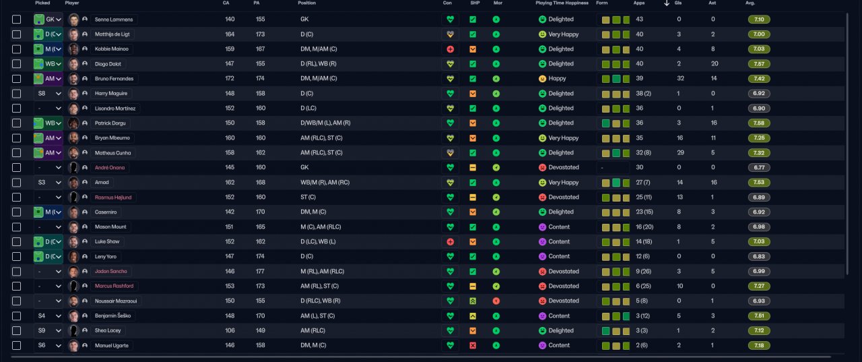
Task: Open the picked dropdown for Mason Mount
Action: (x=48, y=227)
